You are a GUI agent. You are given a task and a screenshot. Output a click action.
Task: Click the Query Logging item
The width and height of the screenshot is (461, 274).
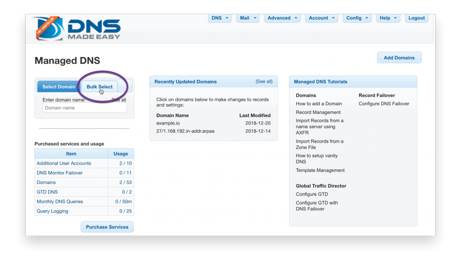click(52, 211)
